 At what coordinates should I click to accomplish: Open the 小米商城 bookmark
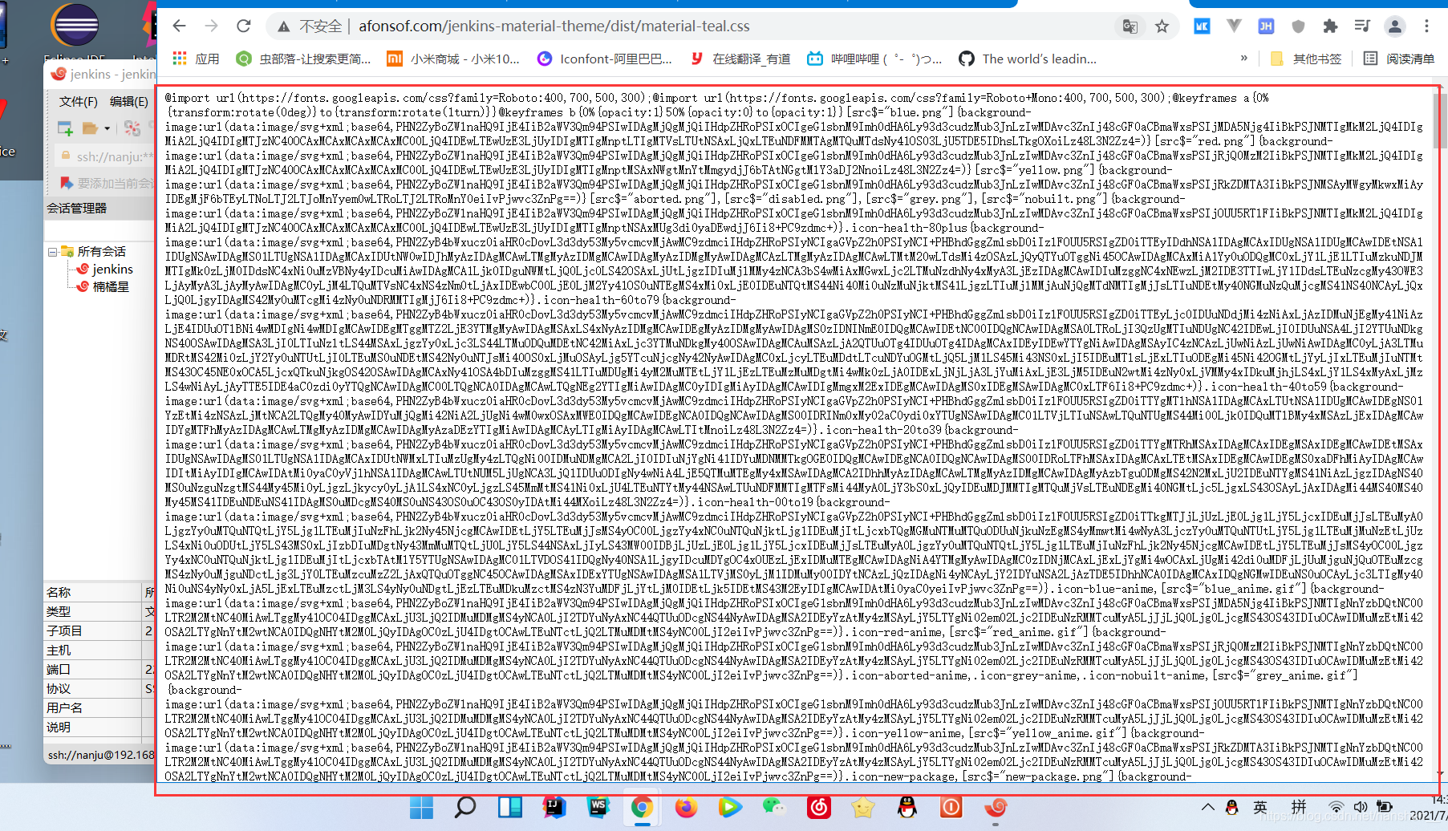click(x=453, y=59)
